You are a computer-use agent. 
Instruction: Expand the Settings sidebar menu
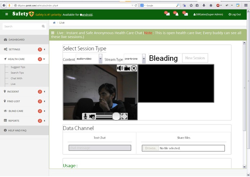[24, 49]
